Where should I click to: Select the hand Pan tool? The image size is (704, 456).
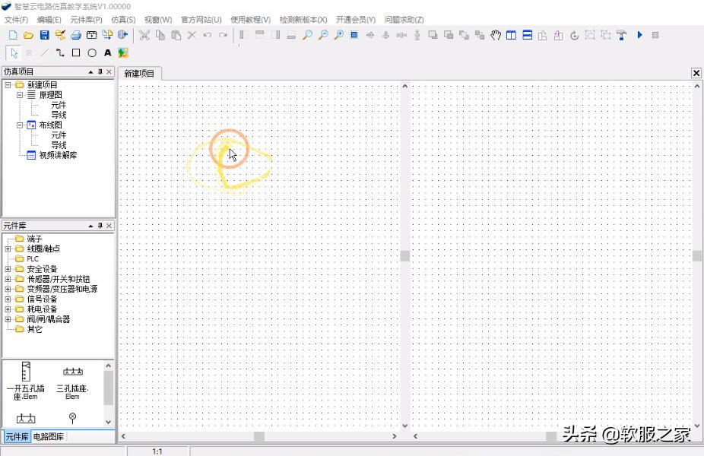click(x=496, y=35)
